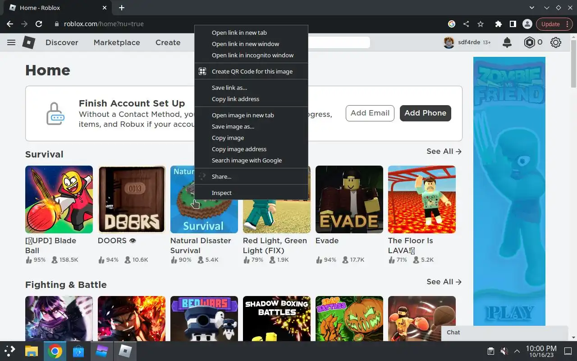Image resolution: width=577 pixels, height=361 pixels.
Task: Choose Search image with Google
Action: pyautogui.click(x=251, y=160)
